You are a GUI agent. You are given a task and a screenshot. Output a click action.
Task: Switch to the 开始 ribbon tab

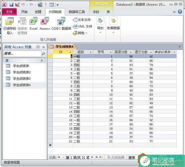(24, 12)
